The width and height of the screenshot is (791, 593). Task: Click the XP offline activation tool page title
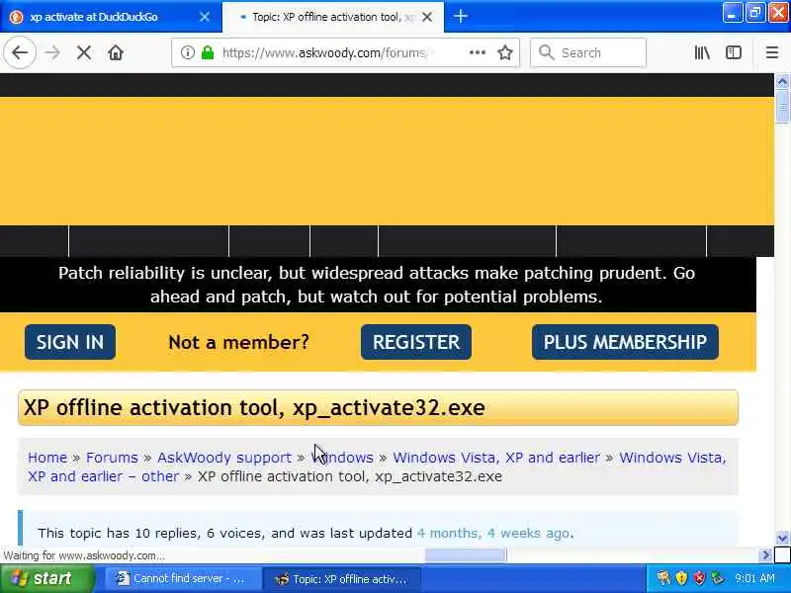click(x=254, y=407)
